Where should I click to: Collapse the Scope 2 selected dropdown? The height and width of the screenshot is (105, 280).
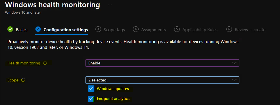162,80
